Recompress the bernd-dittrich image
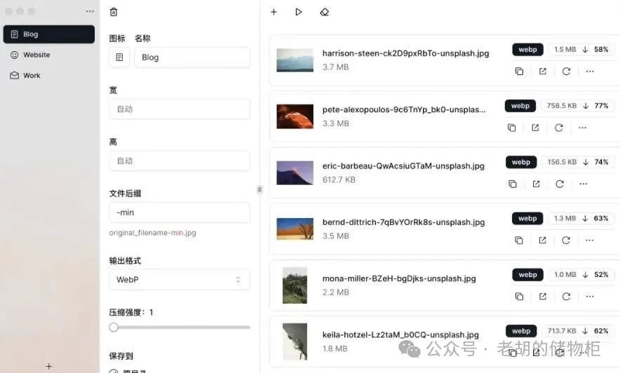620x373 pixels. click(566, 240)
